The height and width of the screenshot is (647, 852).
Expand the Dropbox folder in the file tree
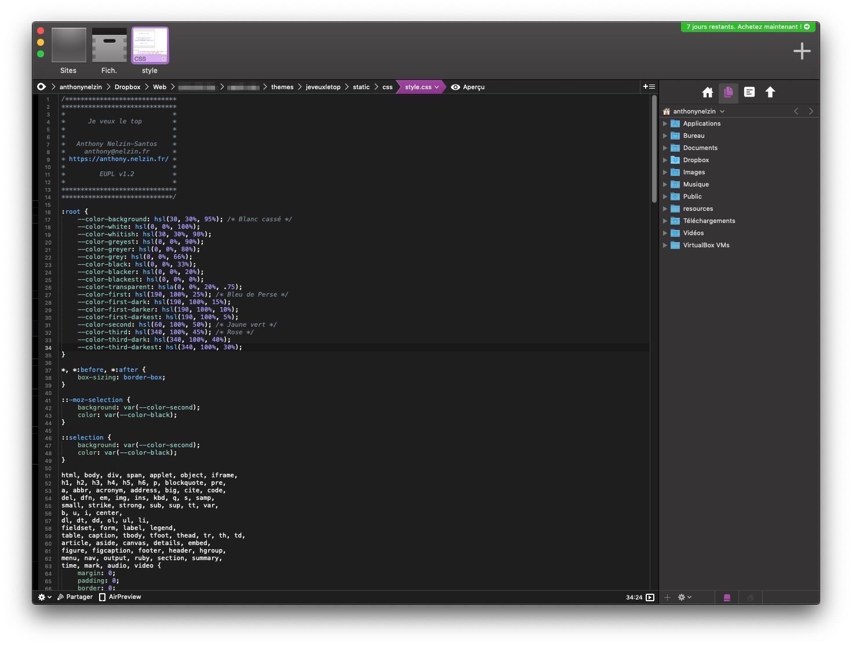[x=665, y=160]
